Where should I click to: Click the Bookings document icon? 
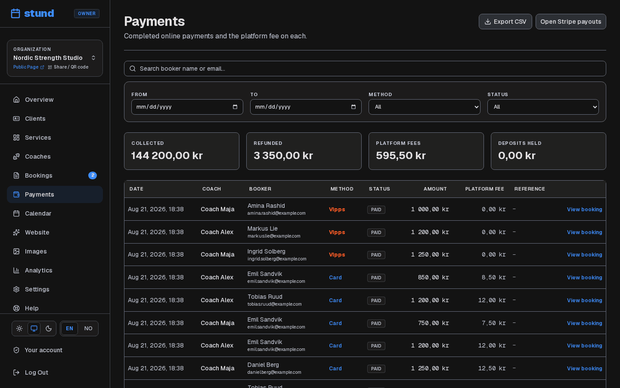click(x=16, y=175)
